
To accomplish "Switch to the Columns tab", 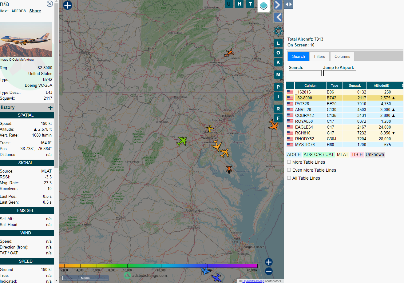I will (342, 56).
